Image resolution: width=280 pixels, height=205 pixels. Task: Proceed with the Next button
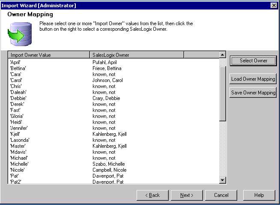coord(187,195)
